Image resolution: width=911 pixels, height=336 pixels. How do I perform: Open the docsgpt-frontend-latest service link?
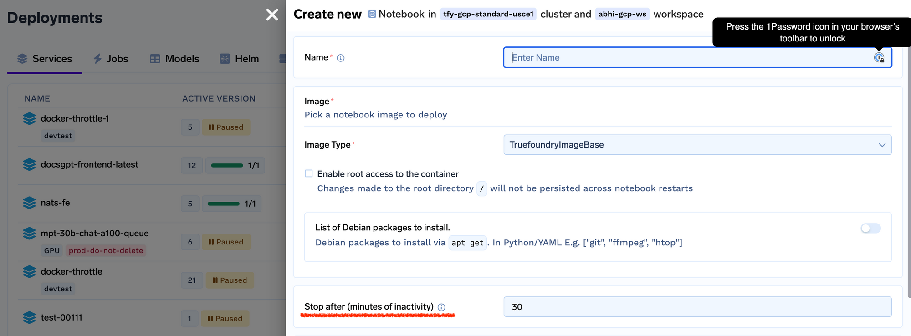(89, 164)
